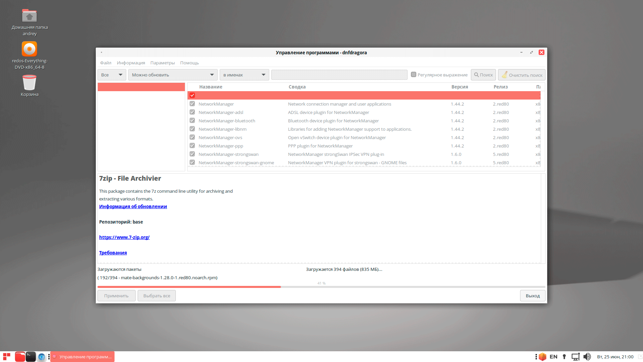643x362 pixels.
Task: Click the broom Очистить поиск button
Action: [521, 75]
